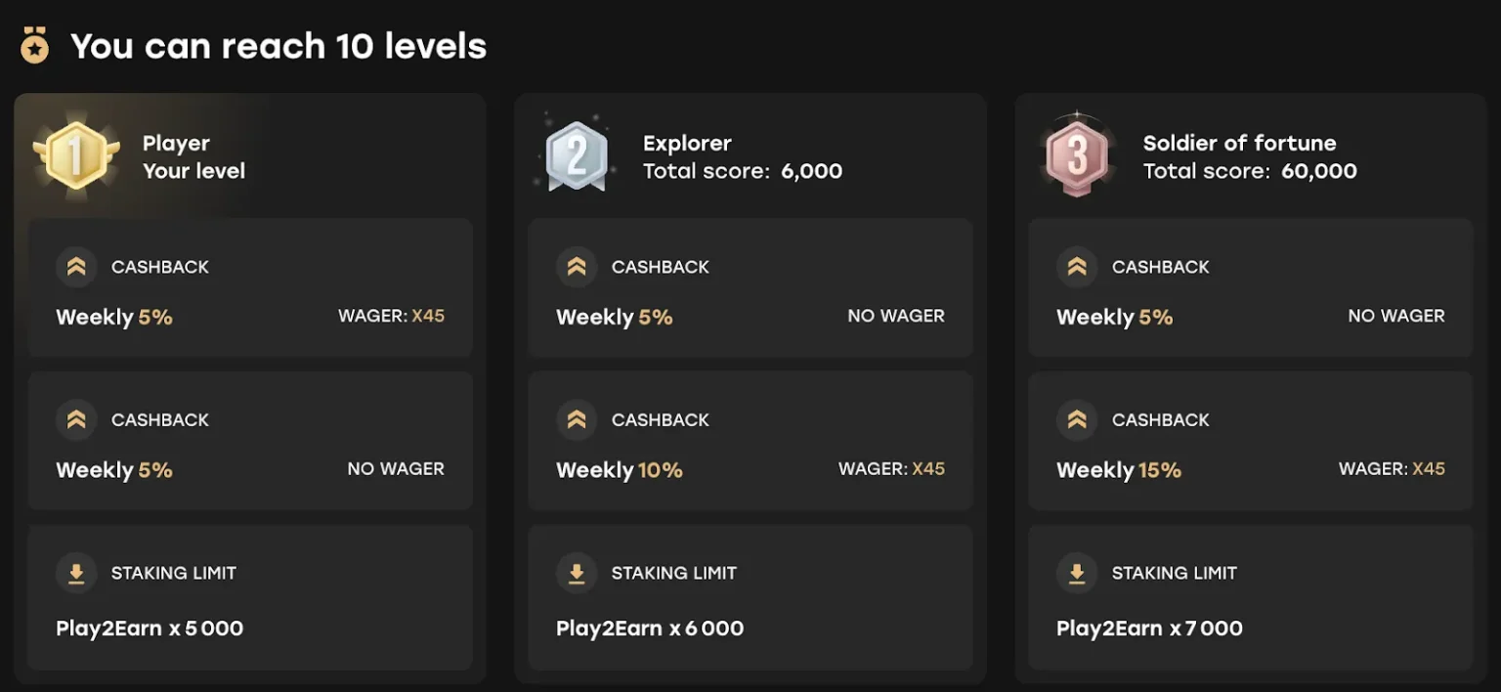Click Player's staking limit download icon
The width and height of the screenshot is (1501, 692).
coord(76,573)
